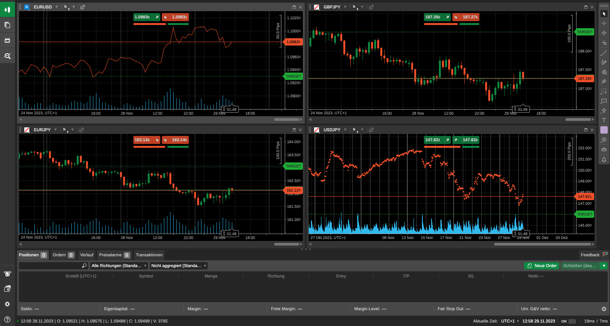
Task: Click the search magnifier in positions filter
Action: click(x=84, y=266)
